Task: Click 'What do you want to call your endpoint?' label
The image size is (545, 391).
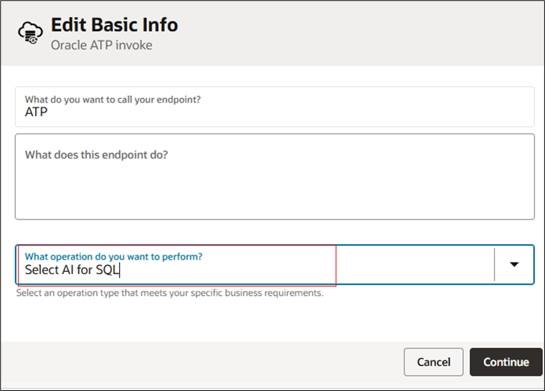Action: click(113, 99)
